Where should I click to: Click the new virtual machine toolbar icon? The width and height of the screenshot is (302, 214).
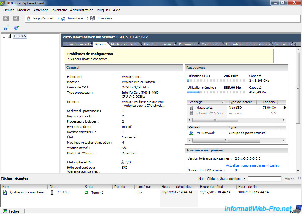tap(6, 28)
